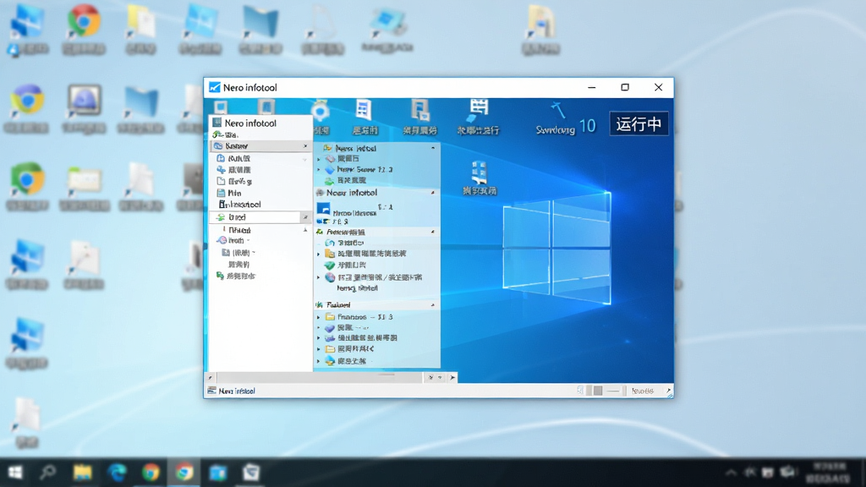Open taskbar search magnifier
The width and height of the screenshot is (866, 487).
48,473
